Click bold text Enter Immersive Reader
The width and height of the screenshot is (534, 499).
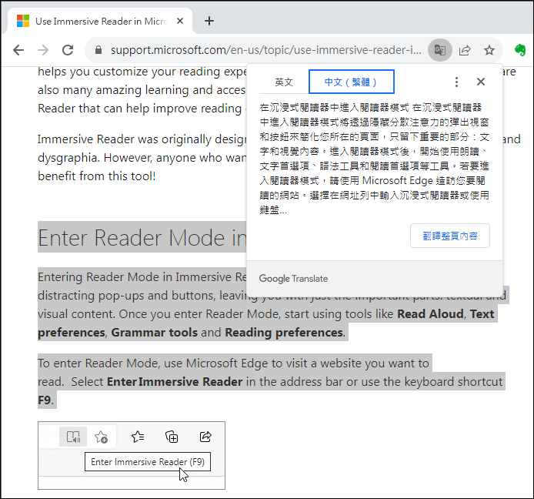pyautogui.click(x=175, y=382)
